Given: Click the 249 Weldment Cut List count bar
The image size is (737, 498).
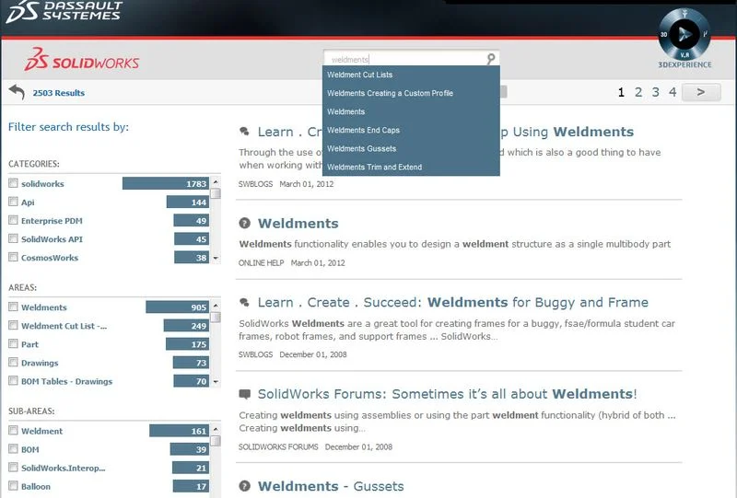Looking at the screenshot, I should tap(186, 325).
